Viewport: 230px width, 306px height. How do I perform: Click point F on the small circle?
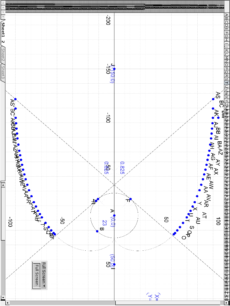coord(131,199)
